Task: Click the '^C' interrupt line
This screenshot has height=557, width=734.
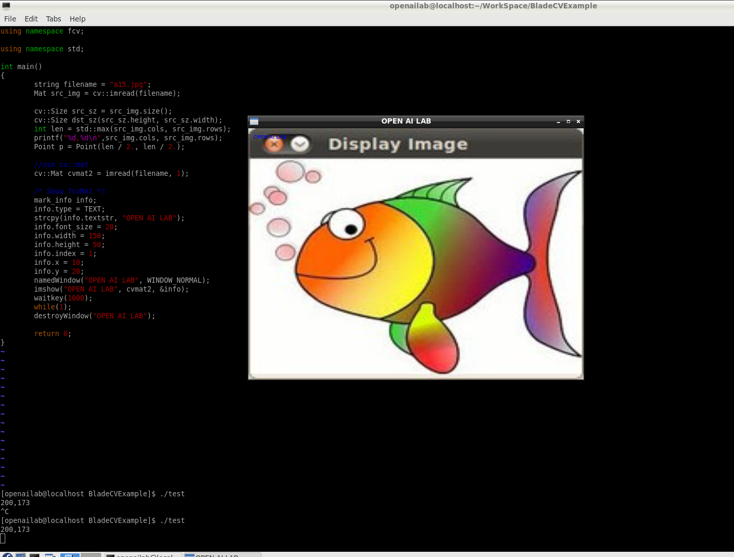Action: 5,511
